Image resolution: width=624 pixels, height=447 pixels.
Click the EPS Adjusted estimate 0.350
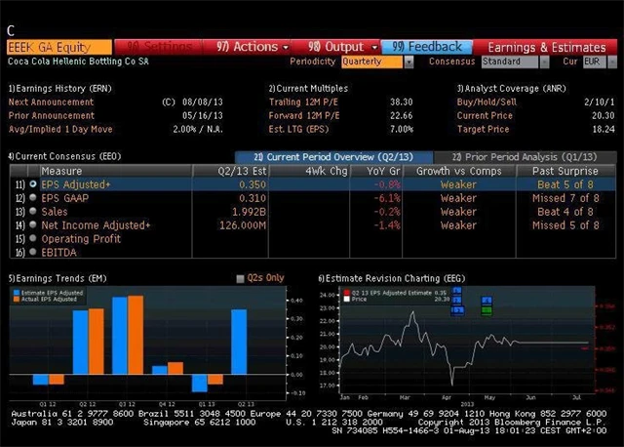253,184
